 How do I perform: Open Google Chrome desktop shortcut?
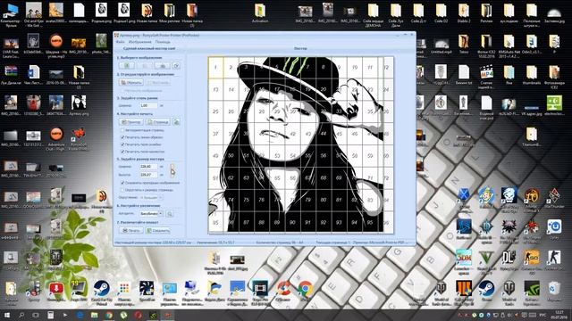tap(305, 291)
